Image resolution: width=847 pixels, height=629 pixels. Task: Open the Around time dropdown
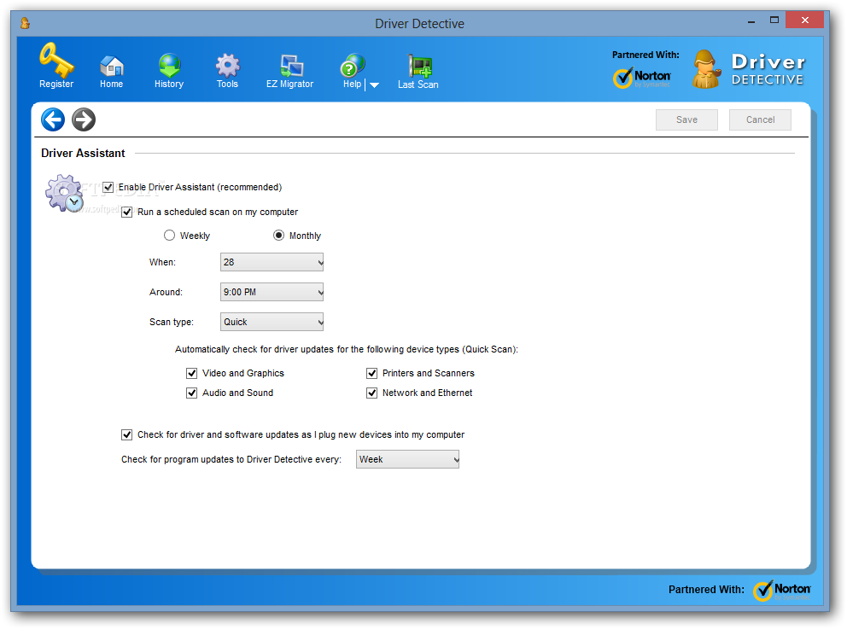pyautogui.click(x=272, y=292)
